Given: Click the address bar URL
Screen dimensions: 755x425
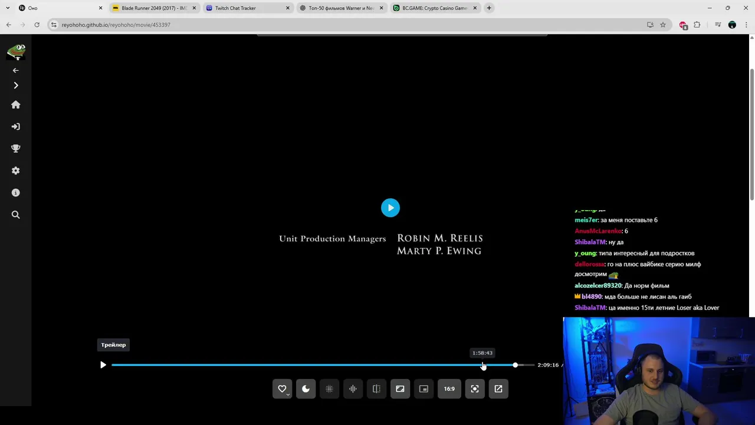Looking at the screenshot, I should [x=116, y=25].
